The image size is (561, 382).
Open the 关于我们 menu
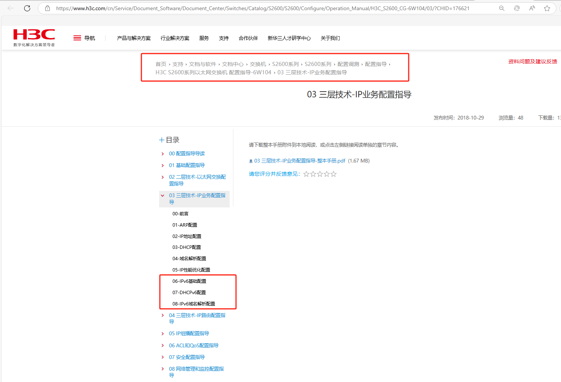[330, 38]
